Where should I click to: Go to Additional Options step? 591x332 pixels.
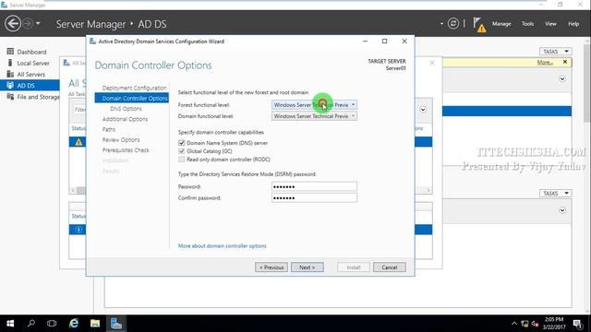pyautogui.click(x=125, y=119)
